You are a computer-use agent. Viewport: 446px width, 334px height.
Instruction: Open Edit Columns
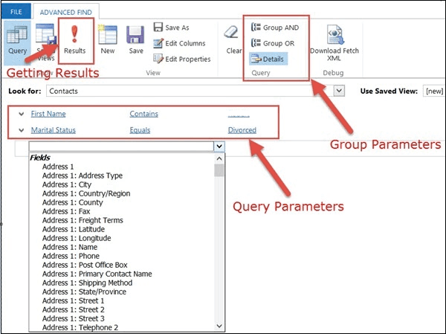pos(181,43)
